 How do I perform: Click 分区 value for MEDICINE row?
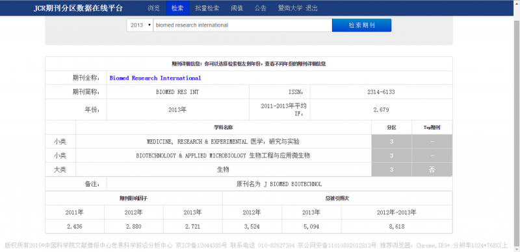coord(392,141)
